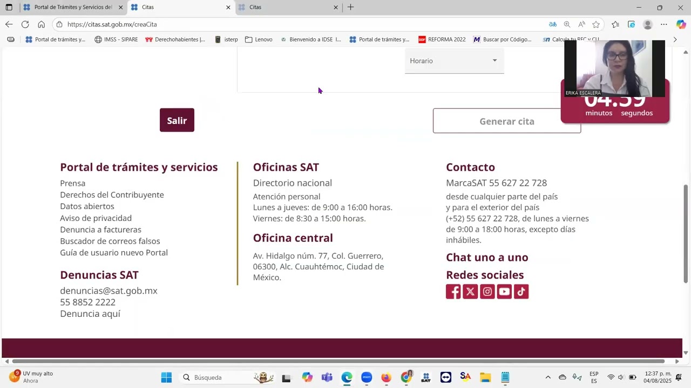This screenshot has width=691, height=388.
Task: Open Task View from the taskbar
Action: point(286,377)
